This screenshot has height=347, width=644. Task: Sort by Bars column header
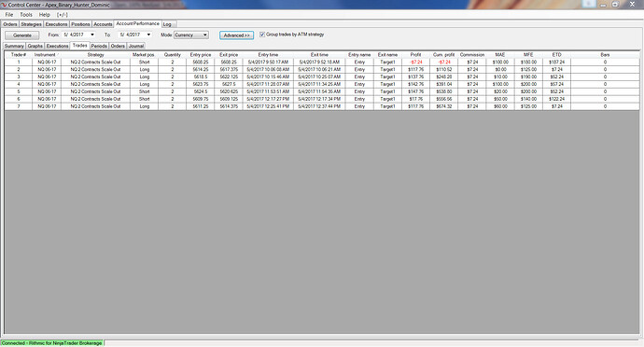click(605, 55)
